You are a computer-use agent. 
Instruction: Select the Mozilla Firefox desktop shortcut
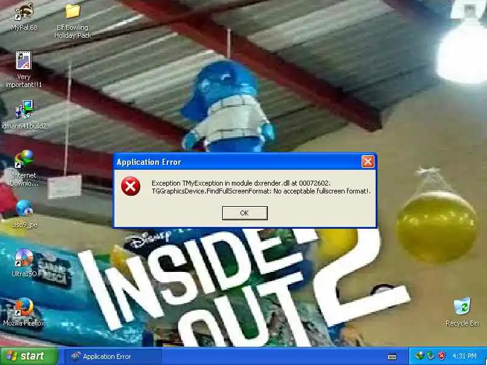coord(24,312)
